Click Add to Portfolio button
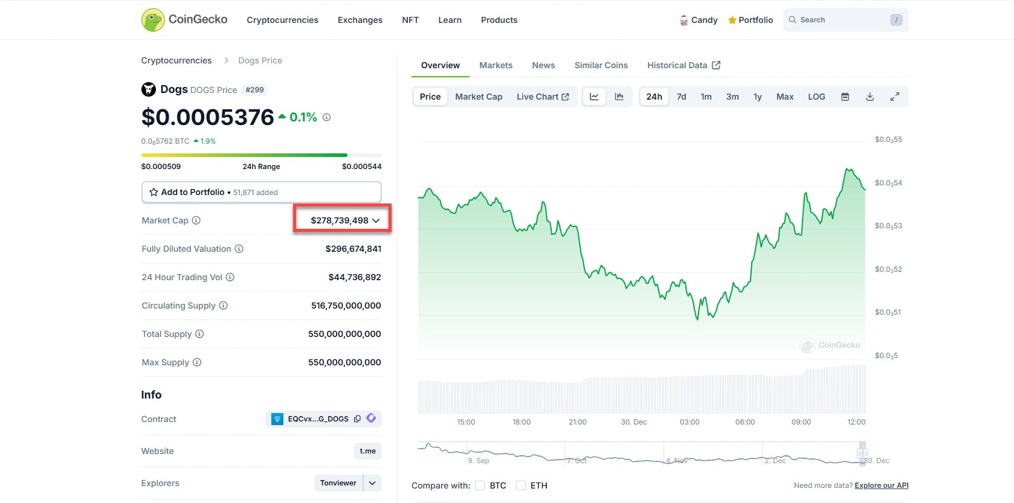Viewport: 1014px width, 503px height. (261, 192)
